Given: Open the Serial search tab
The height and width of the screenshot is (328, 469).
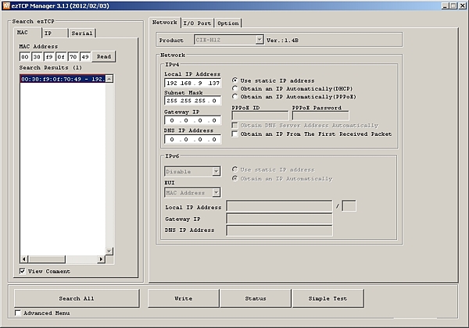Looking at the screenshot, I should click(x=82, y=33).
